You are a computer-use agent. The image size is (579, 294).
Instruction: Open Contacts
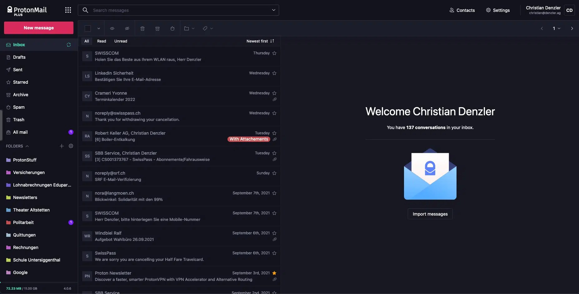coord(462,10)
